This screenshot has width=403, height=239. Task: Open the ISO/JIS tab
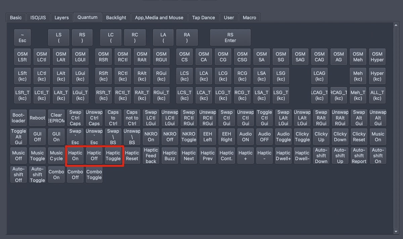pyautogui.click(x=38, y=17)
